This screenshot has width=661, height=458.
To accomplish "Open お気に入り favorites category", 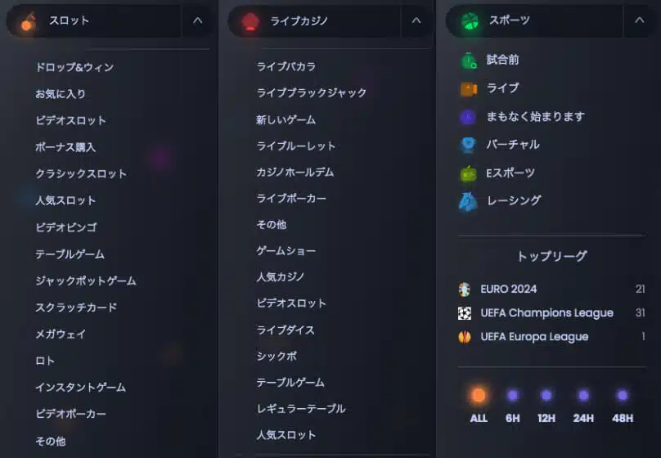I will 61,94.
